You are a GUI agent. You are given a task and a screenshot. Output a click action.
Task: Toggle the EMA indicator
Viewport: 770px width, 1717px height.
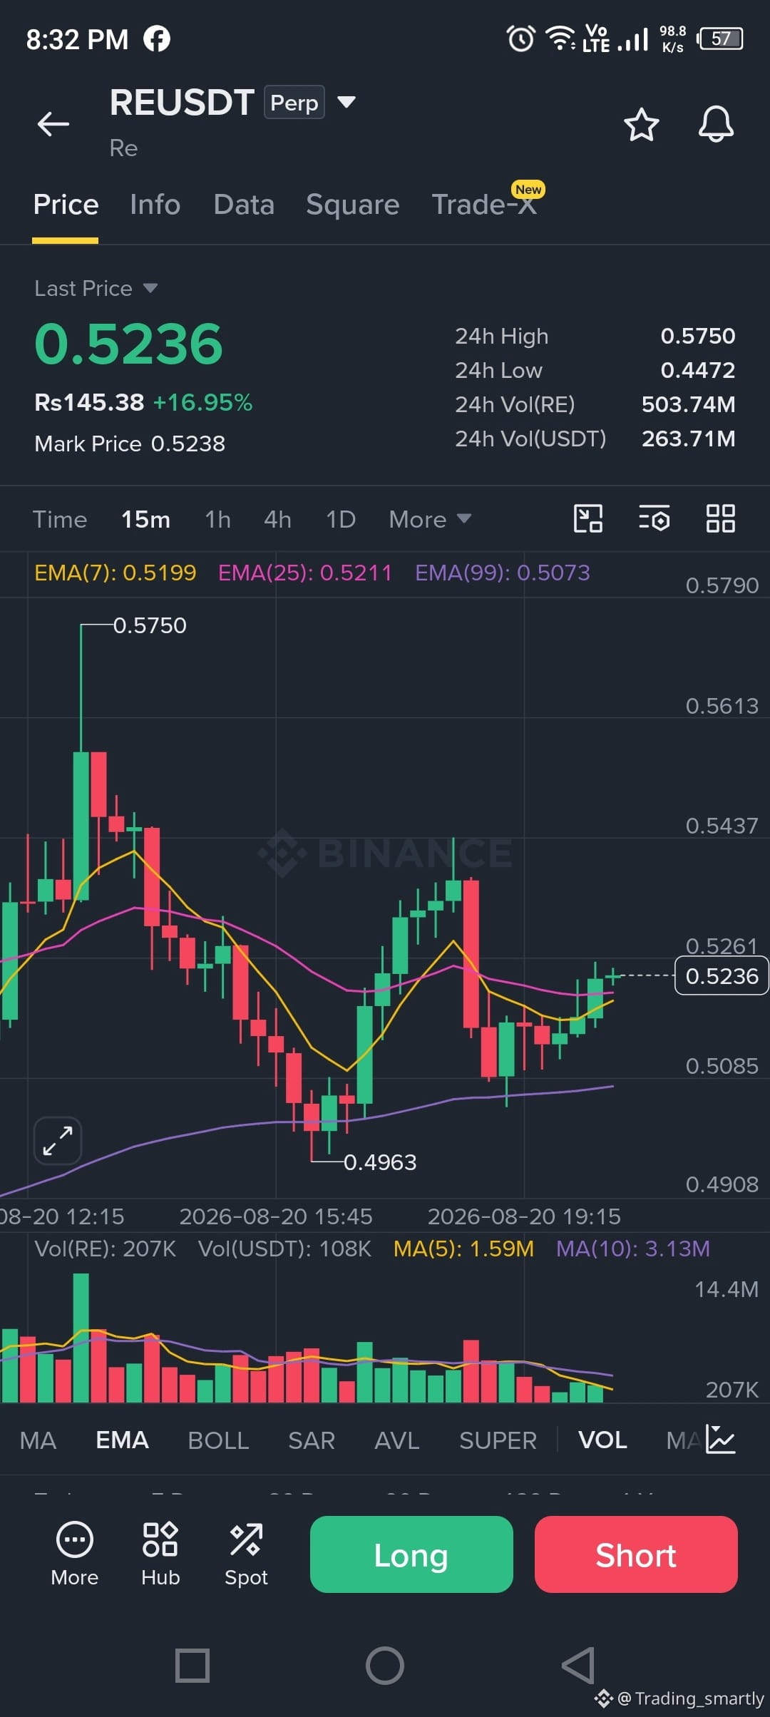(x=122, y=1440)
